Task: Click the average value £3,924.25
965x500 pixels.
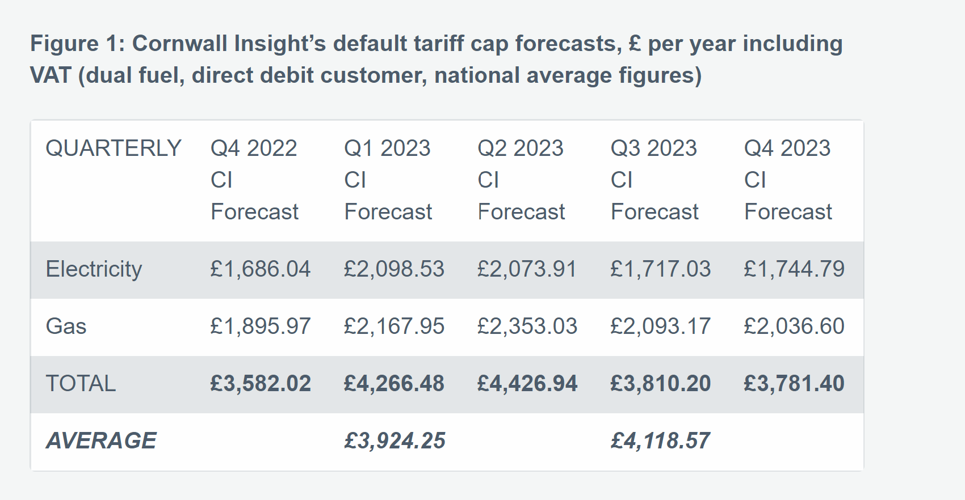Action: pyautogui.click(x=395, y=441)
